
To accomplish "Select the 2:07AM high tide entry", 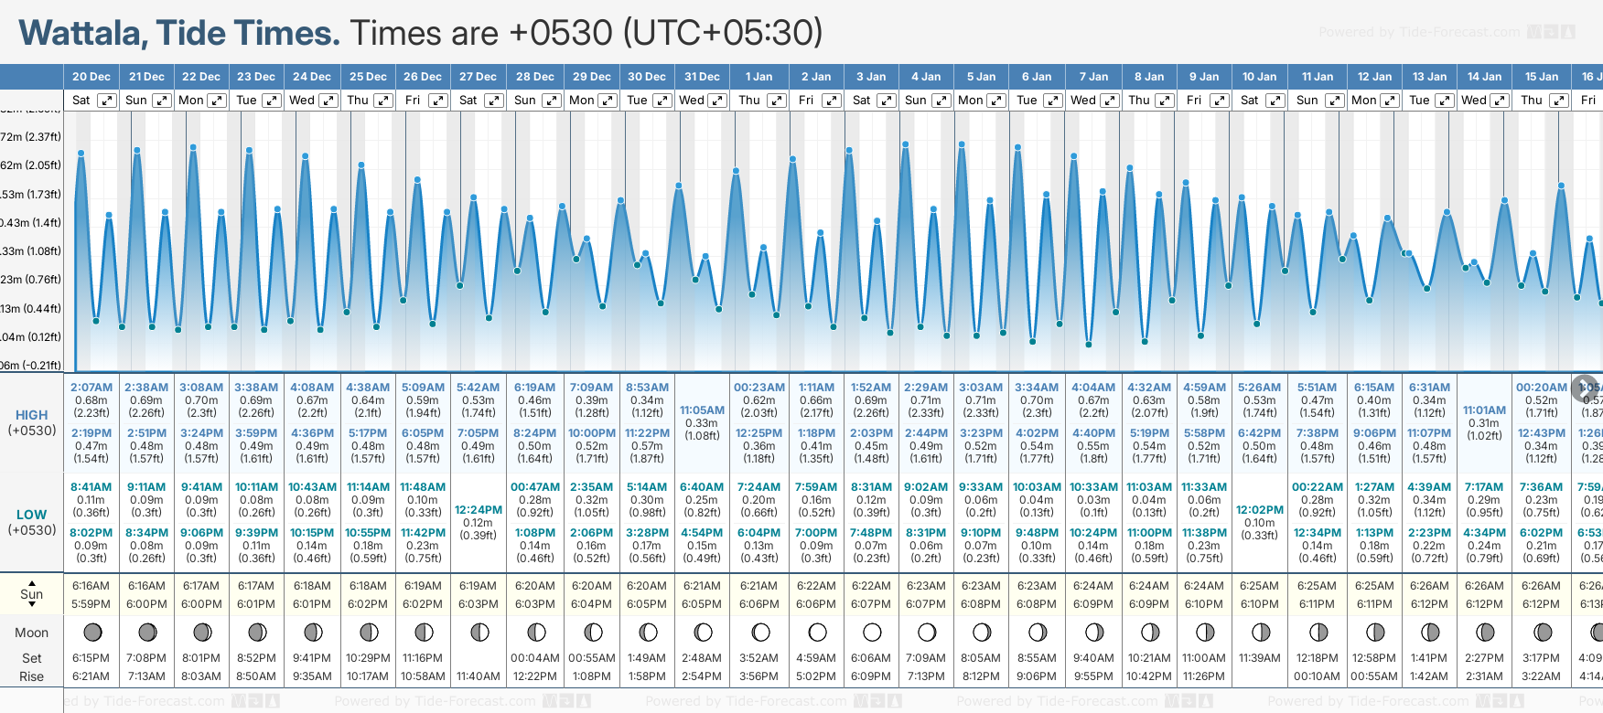I will pyautogui.click(x=91, y=388).
